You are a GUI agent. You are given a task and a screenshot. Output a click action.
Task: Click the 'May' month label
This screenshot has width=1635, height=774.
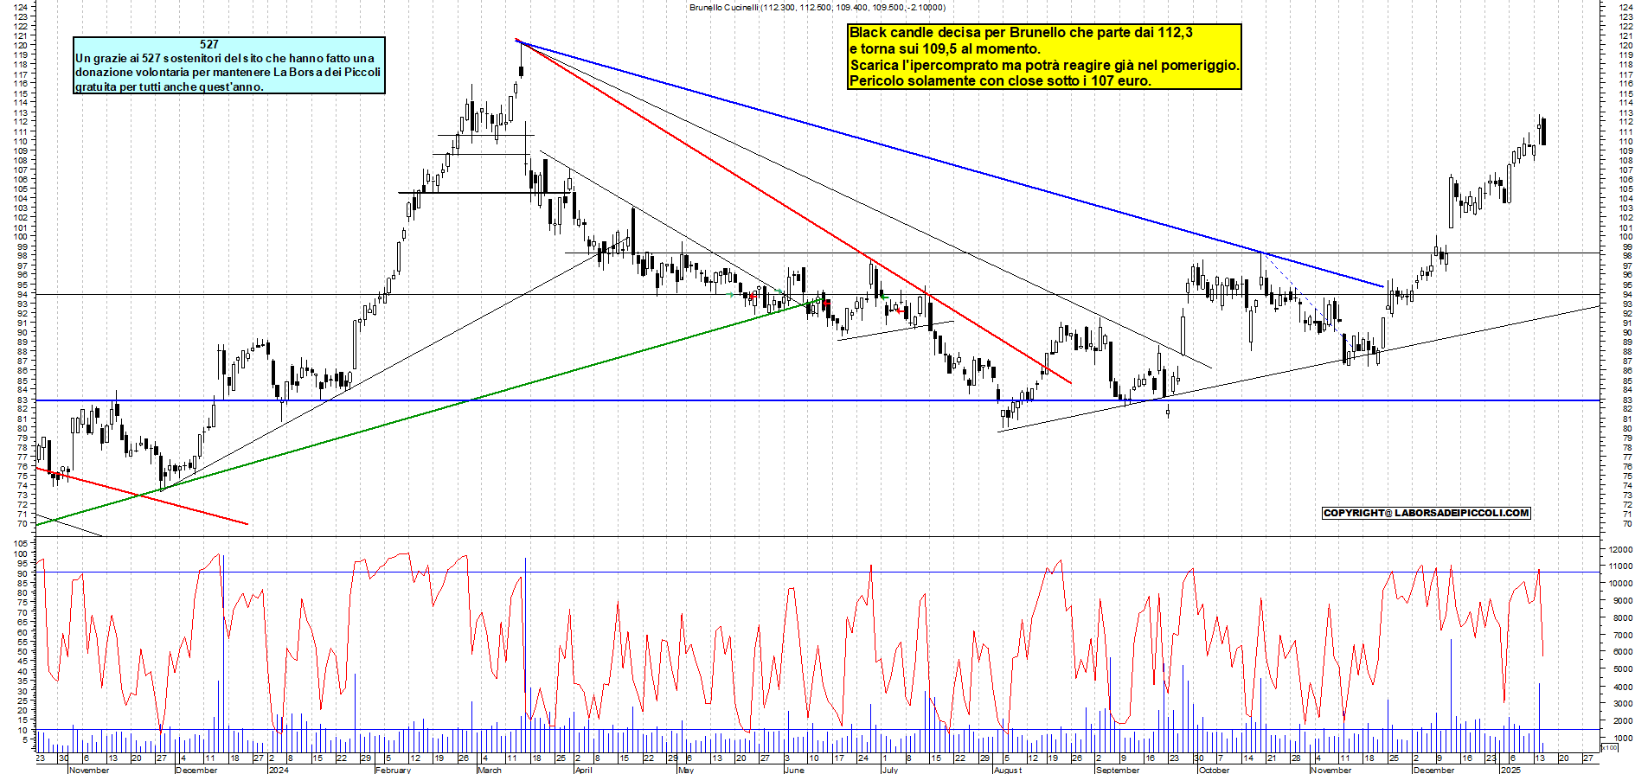[686, 770]
